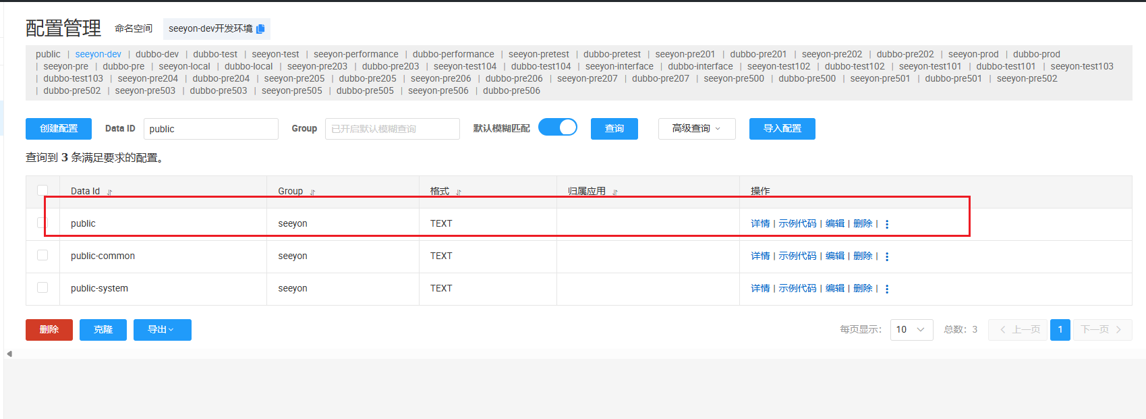The height and width of the screenshot is (419, 1146).
Task: Open the page size dropdown showing 10
Action: point(911,329)
